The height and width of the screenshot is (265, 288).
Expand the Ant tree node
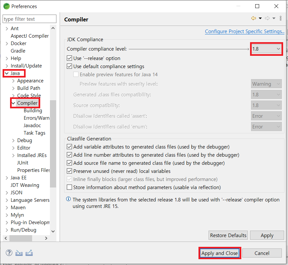pyautogui.click(x=7, y=29)
